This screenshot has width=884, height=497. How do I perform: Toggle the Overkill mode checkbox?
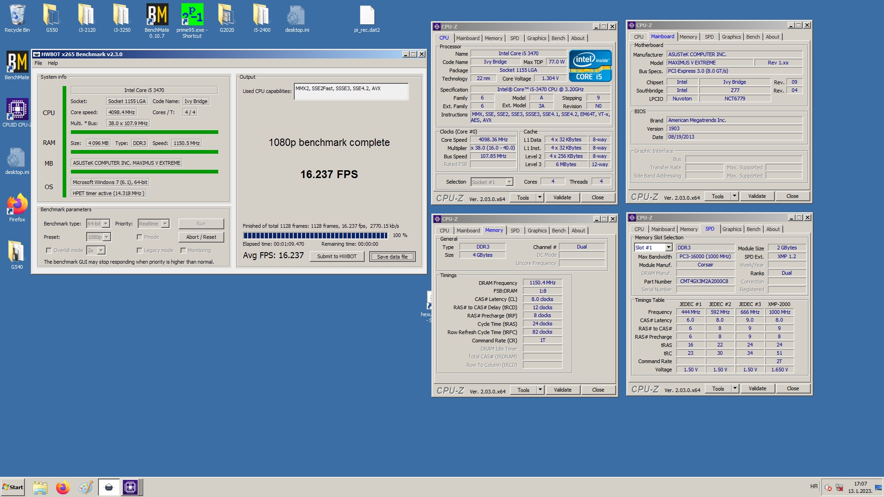[x=49, y=250]
